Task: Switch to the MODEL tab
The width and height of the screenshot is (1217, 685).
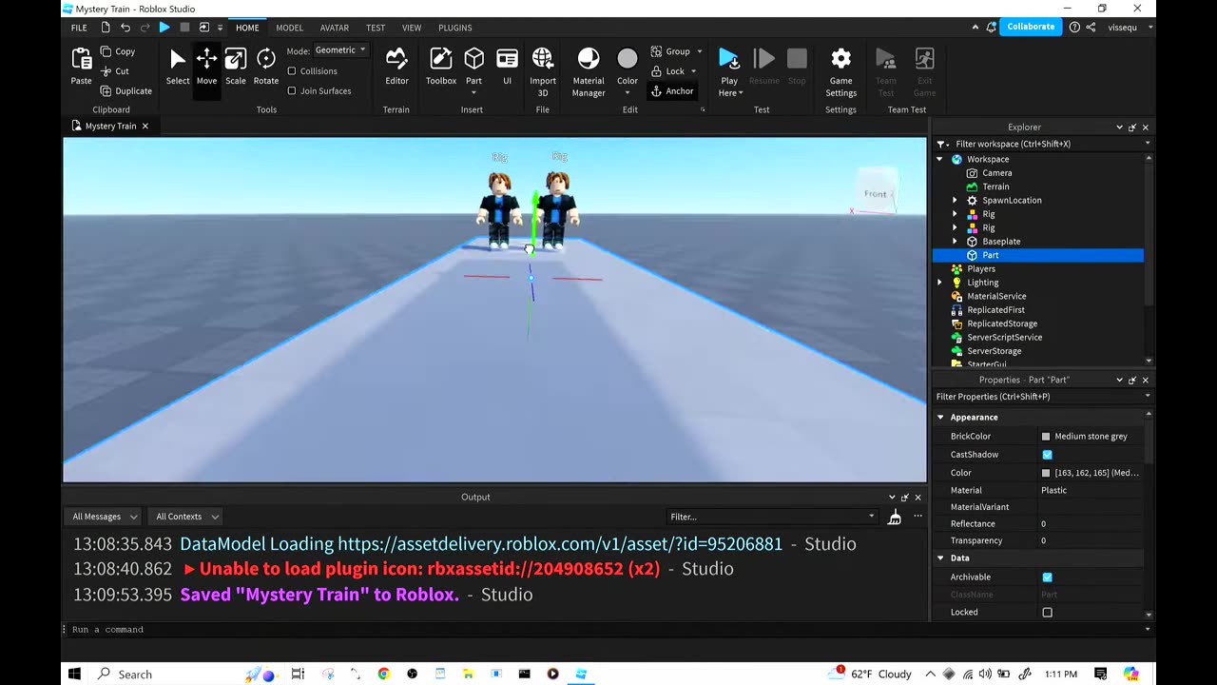Action: 290,28
